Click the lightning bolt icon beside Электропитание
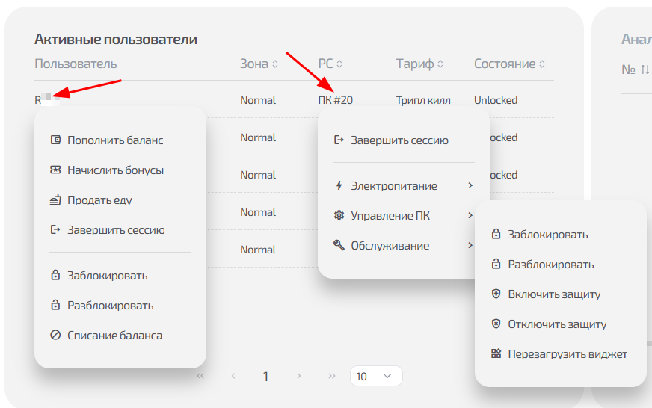 pos(339,185)
